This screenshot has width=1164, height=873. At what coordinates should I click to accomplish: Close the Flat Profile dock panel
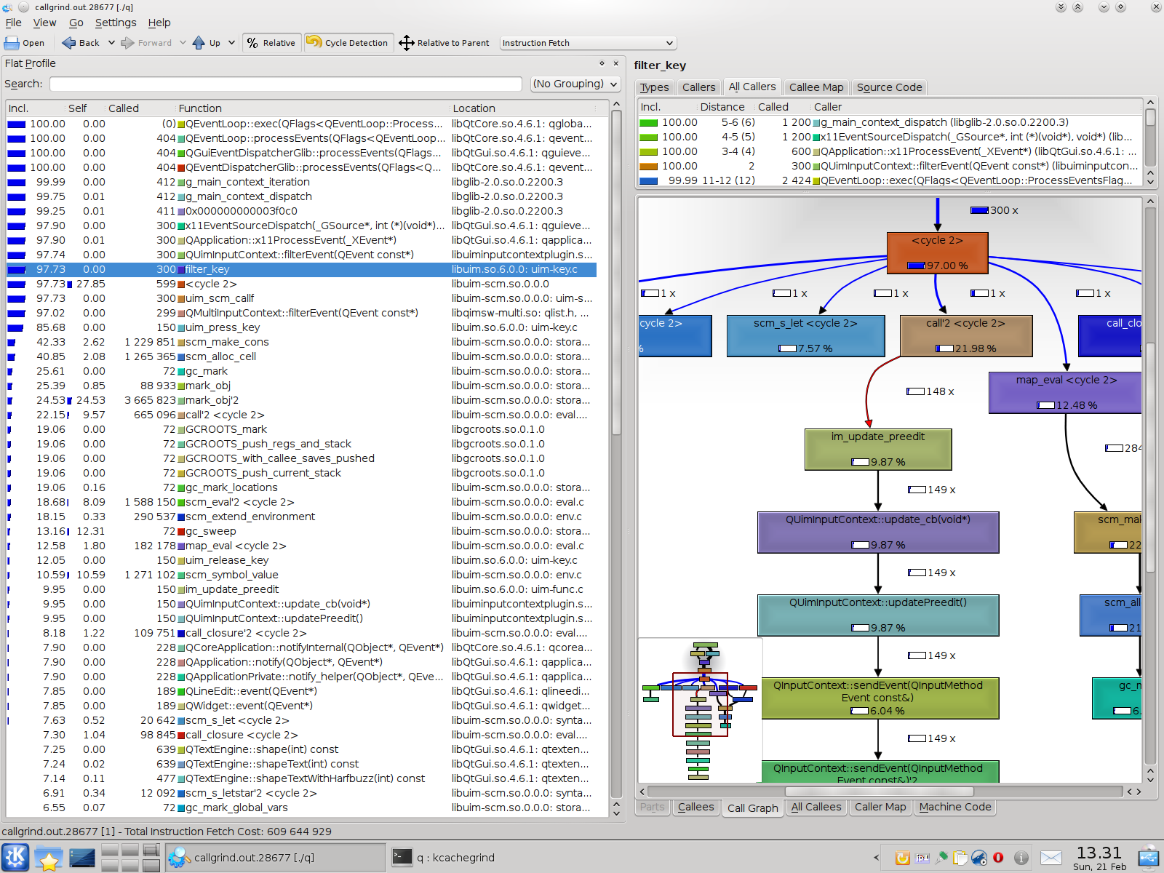(x=615, y=63)
